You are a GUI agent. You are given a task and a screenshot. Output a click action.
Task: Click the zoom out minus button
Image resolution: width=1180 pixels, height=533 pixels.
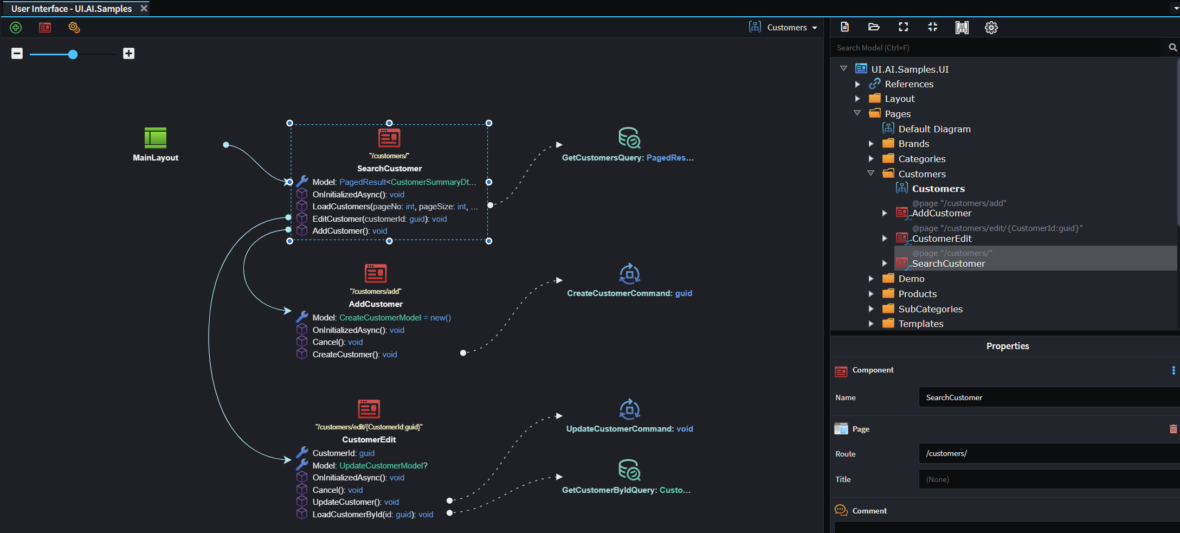coord(17,54)
